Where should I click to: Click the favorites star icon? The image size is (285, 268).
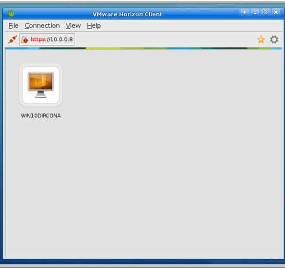point(261,39)
